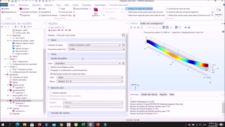
Task: Click the Ajustes panel vertical scrollbar
Action: point(127,73)
